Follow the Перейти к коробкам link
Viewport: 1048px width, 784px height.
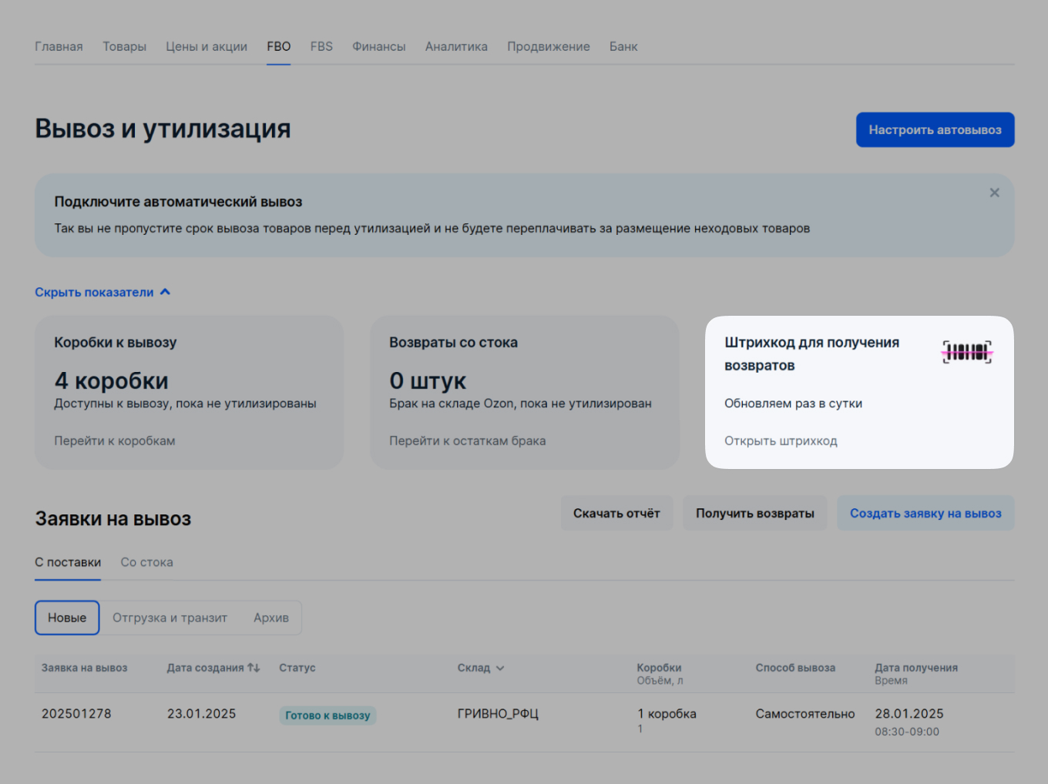tap(114, 441)
